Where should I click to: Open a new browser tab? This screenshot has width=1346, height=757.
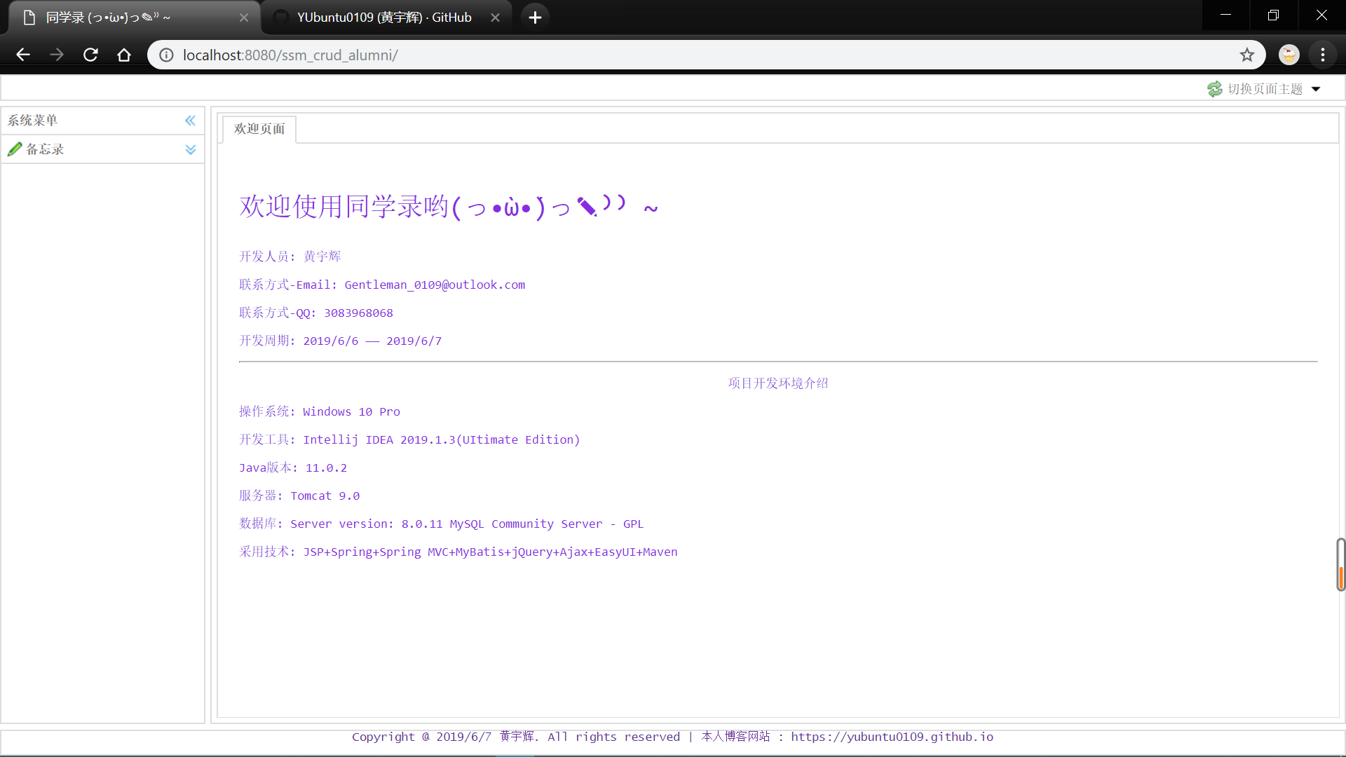[535, 18]
